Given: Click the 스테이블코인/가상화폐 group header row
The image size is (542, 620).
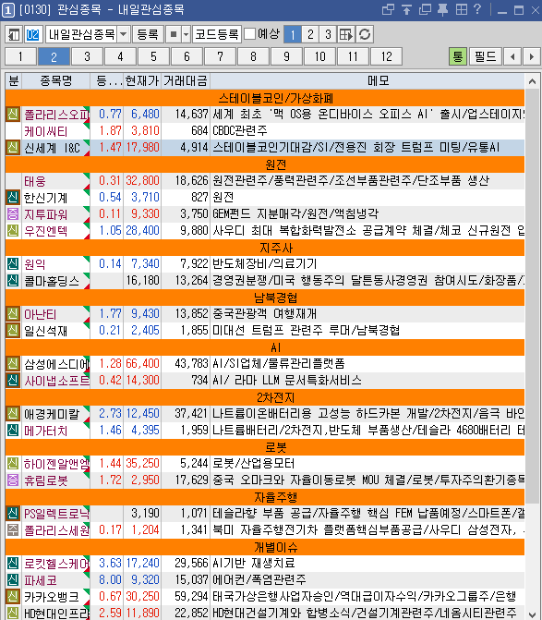Looking at the screenshot, I should [x=265, y=98].
